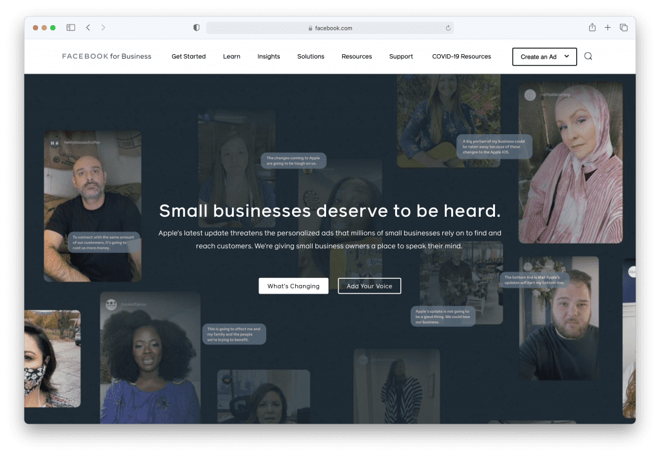Open the video of woman in blue floral top
Viewport: 660px width, 456px height.
pos(150,358)
